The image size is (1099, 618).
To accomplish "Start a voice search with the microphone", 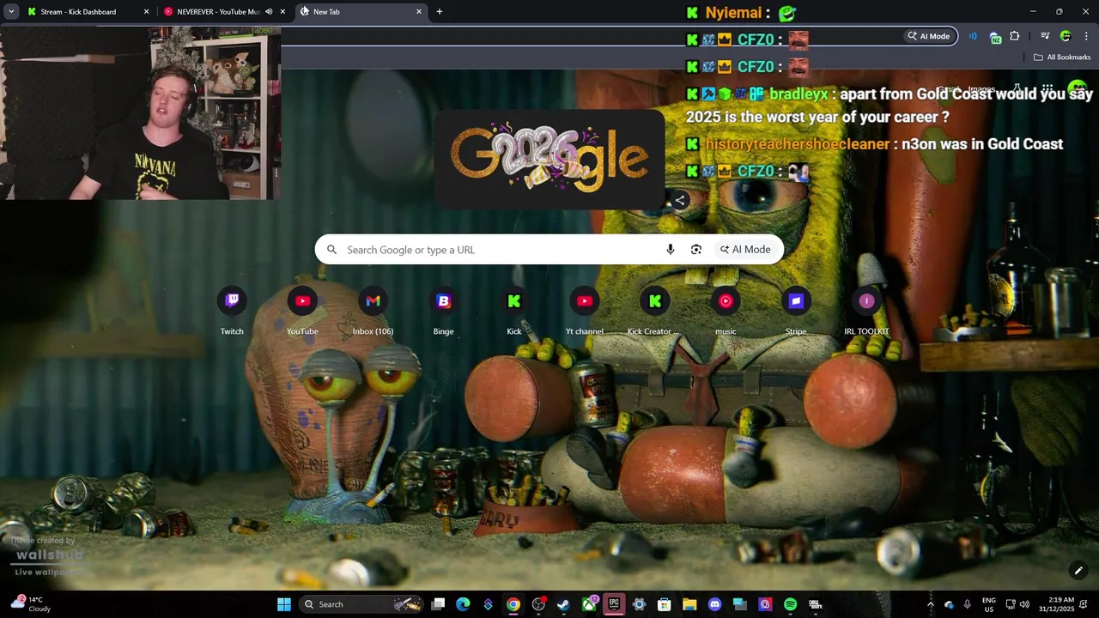I will click(671, 250).
